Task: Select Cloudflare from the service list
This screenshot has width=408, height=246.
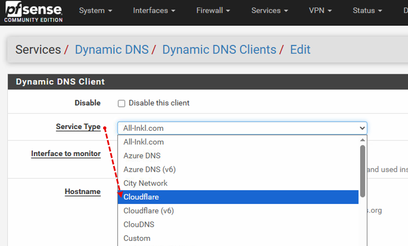Action: [238, 197]
